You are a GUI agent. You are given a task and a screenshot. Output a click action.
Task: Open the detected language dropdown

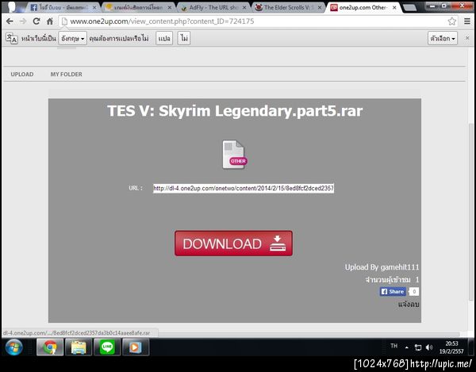click(x=72, y=39)
